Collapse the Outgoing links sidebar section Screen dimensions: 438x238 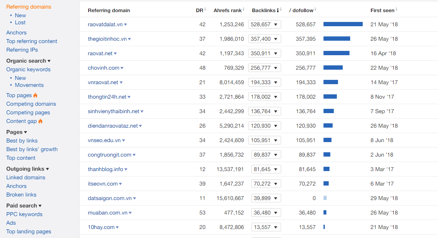(27, 169)
